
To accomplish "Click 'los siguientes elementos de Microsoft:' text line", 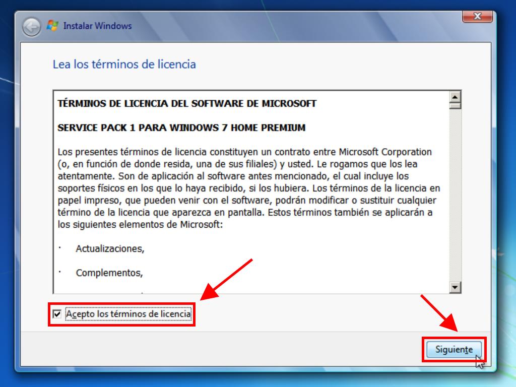I will tap(140, 225).
